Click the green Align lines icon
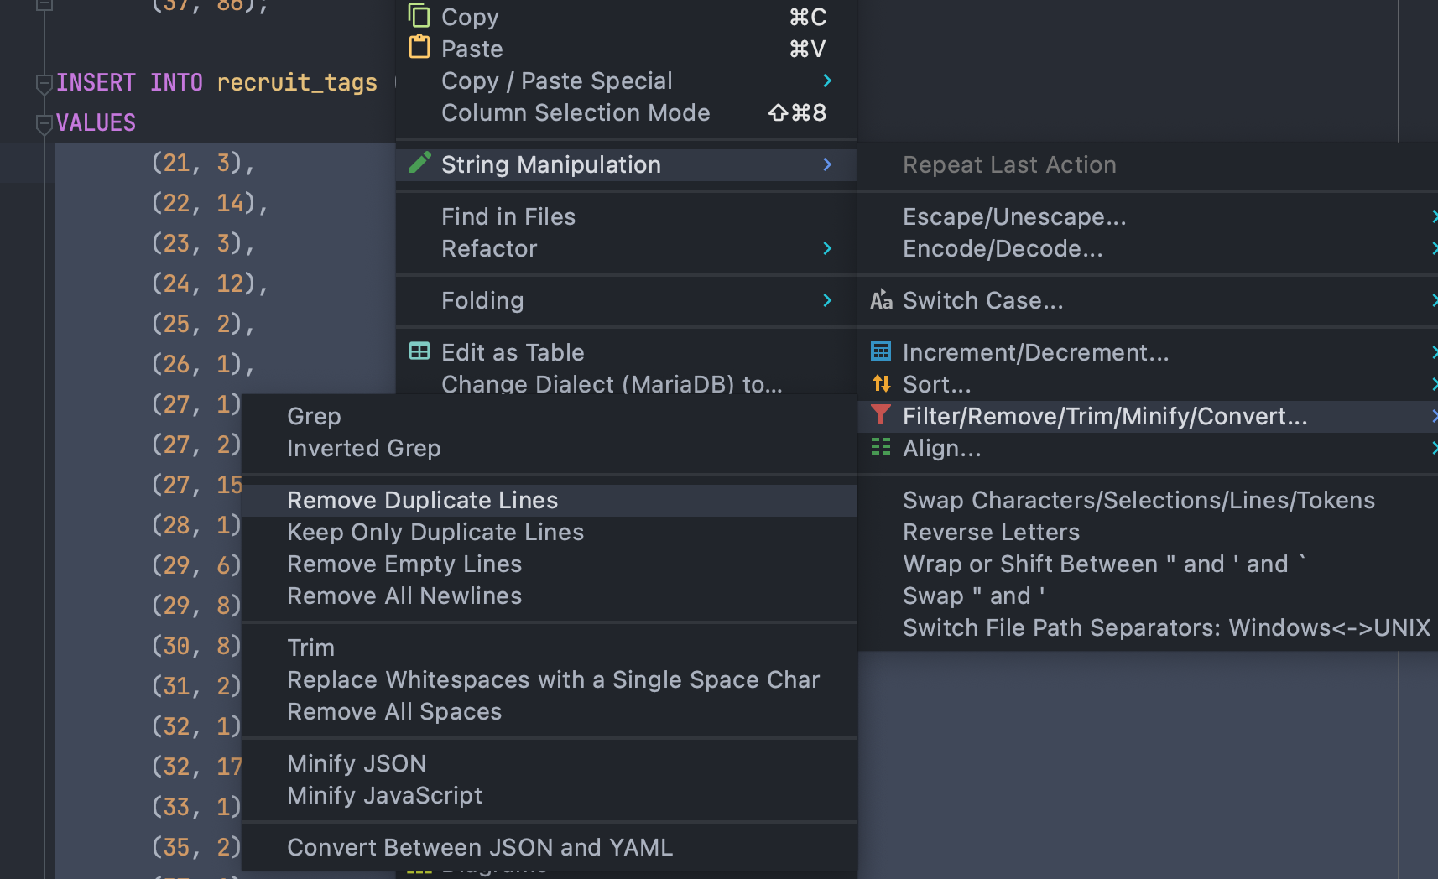Image resolution: width=1438 pixels, height=879 pixels. pos(881,447)
